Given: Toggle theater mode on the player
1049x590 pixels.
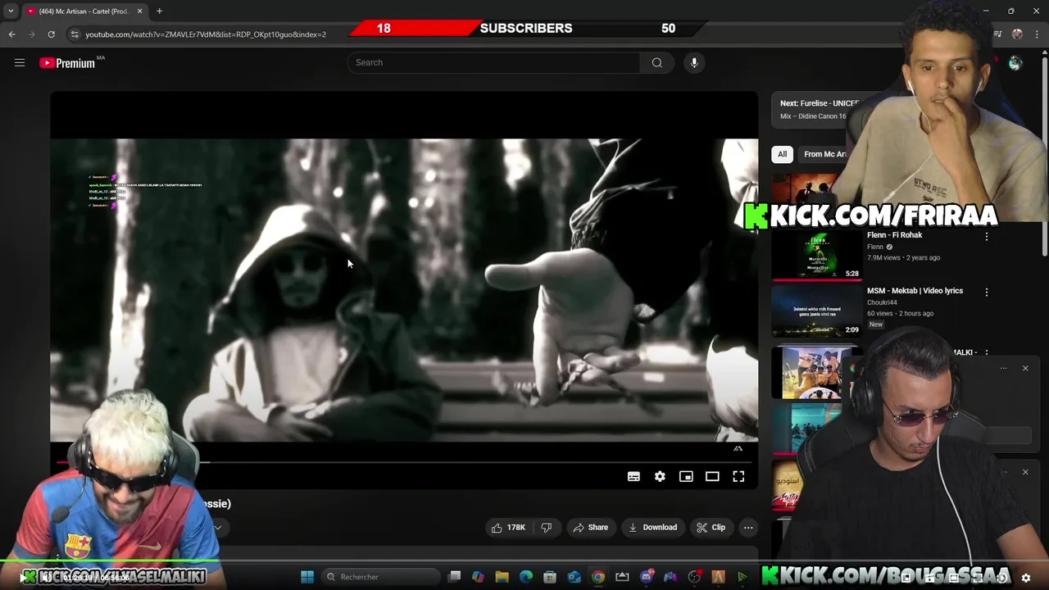Looking at the screenshot, I should pyautogui.click(x=712, y=476).
